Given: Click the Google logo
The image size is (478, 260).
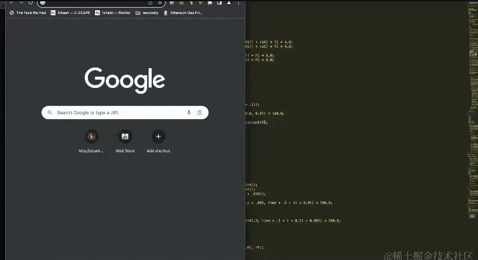Looking at the screenshot, I should [x=125, y=80].
